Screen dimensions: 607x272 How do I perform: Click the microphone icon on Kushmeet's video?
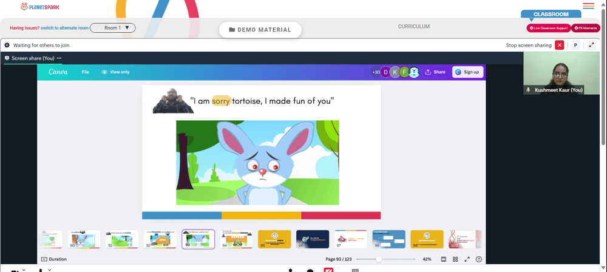(528, 90)
